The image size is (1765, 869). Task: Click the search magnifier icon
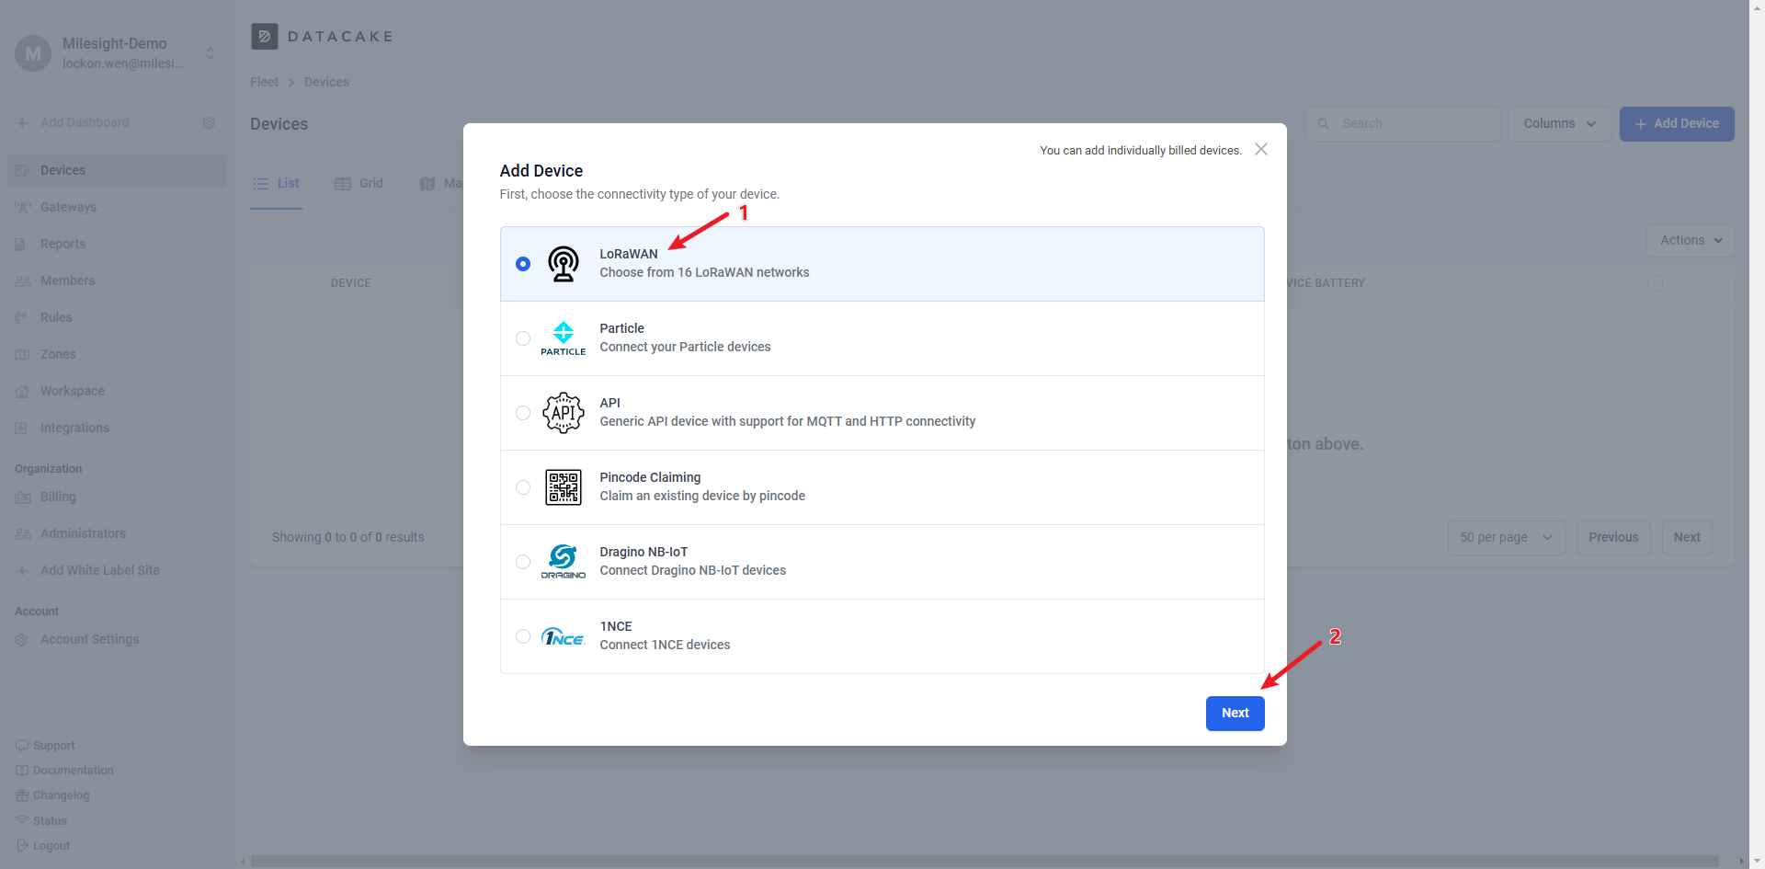pyautogui.click(x=1324, y=123)
